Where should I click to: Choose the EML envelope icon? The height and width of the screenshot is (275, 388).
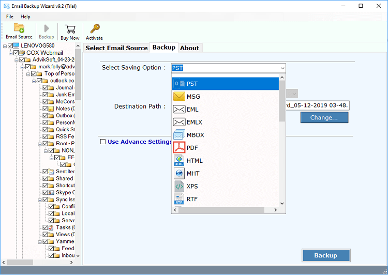click(179, 109)
